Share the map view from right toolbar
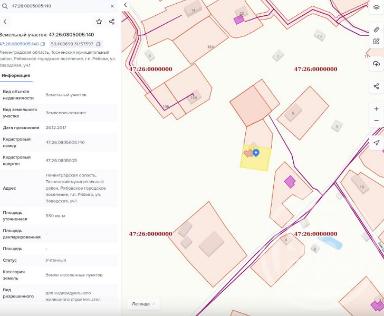 click(x=377, y=86)
